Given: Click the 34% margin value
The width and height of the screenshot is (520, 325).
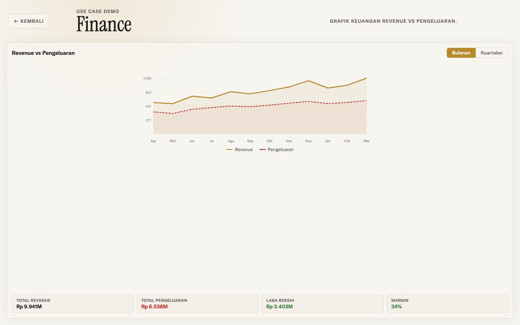Looking at the screenshot, I should tap(396, 307).
